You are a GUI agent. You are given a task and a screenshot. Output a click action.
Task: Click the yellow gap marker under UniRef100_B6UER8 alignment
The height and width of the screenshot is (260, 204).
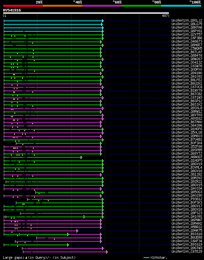54,239
